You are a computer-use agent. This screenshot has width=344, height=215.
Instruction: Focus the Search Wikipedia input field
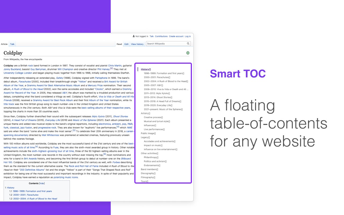168,44
